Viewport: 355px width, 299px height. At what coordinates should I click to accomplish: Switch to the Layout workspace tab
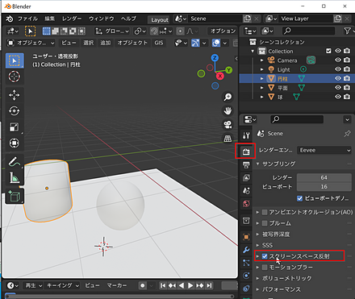(x=160, y=19)
